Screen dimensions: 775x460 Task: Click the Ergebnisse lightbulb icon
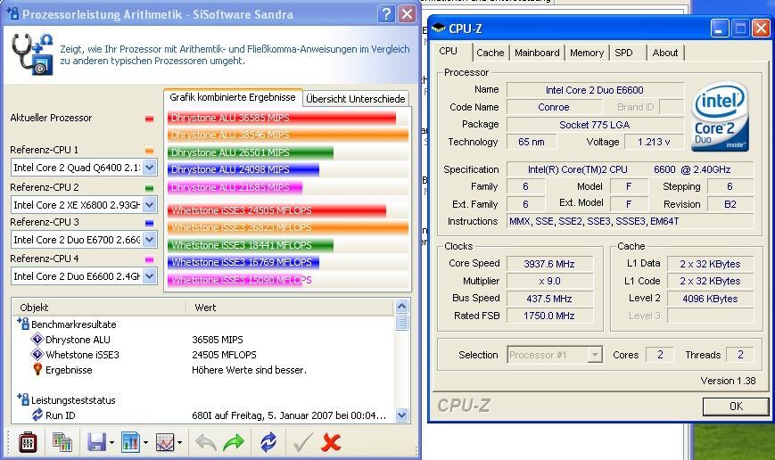37,370
